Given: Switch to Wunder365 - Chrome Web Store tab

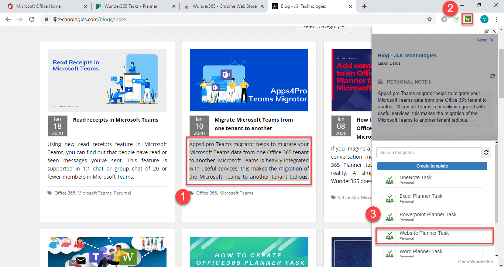Looking at the screenshot, I should [x=224, y=6].
